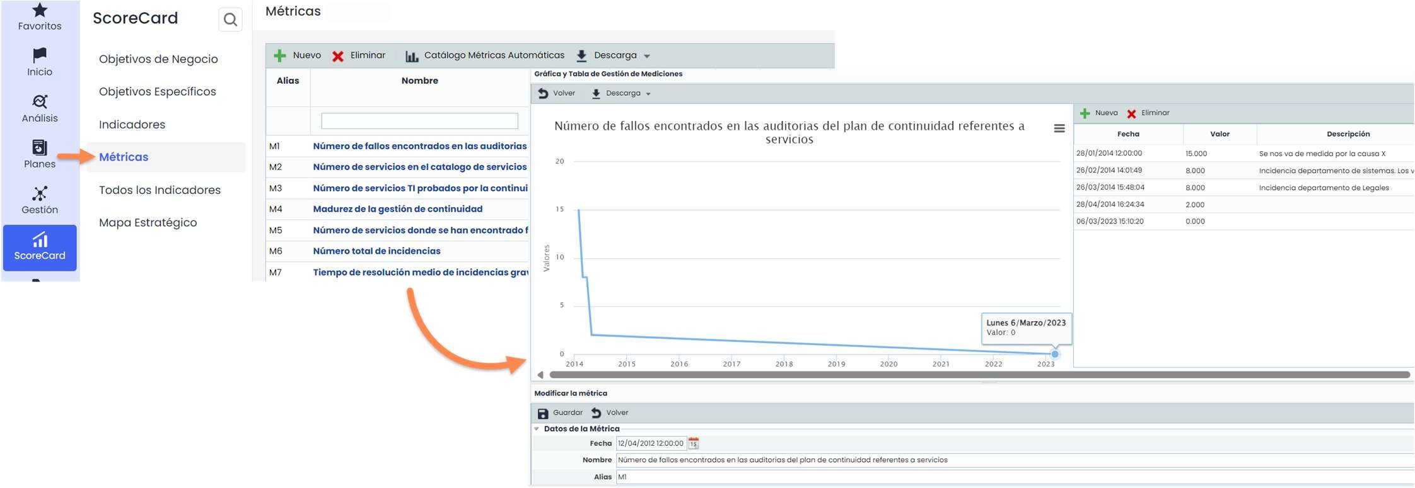
Task: Collapse the Datos de la Métrica section
Action: [537, 429]
